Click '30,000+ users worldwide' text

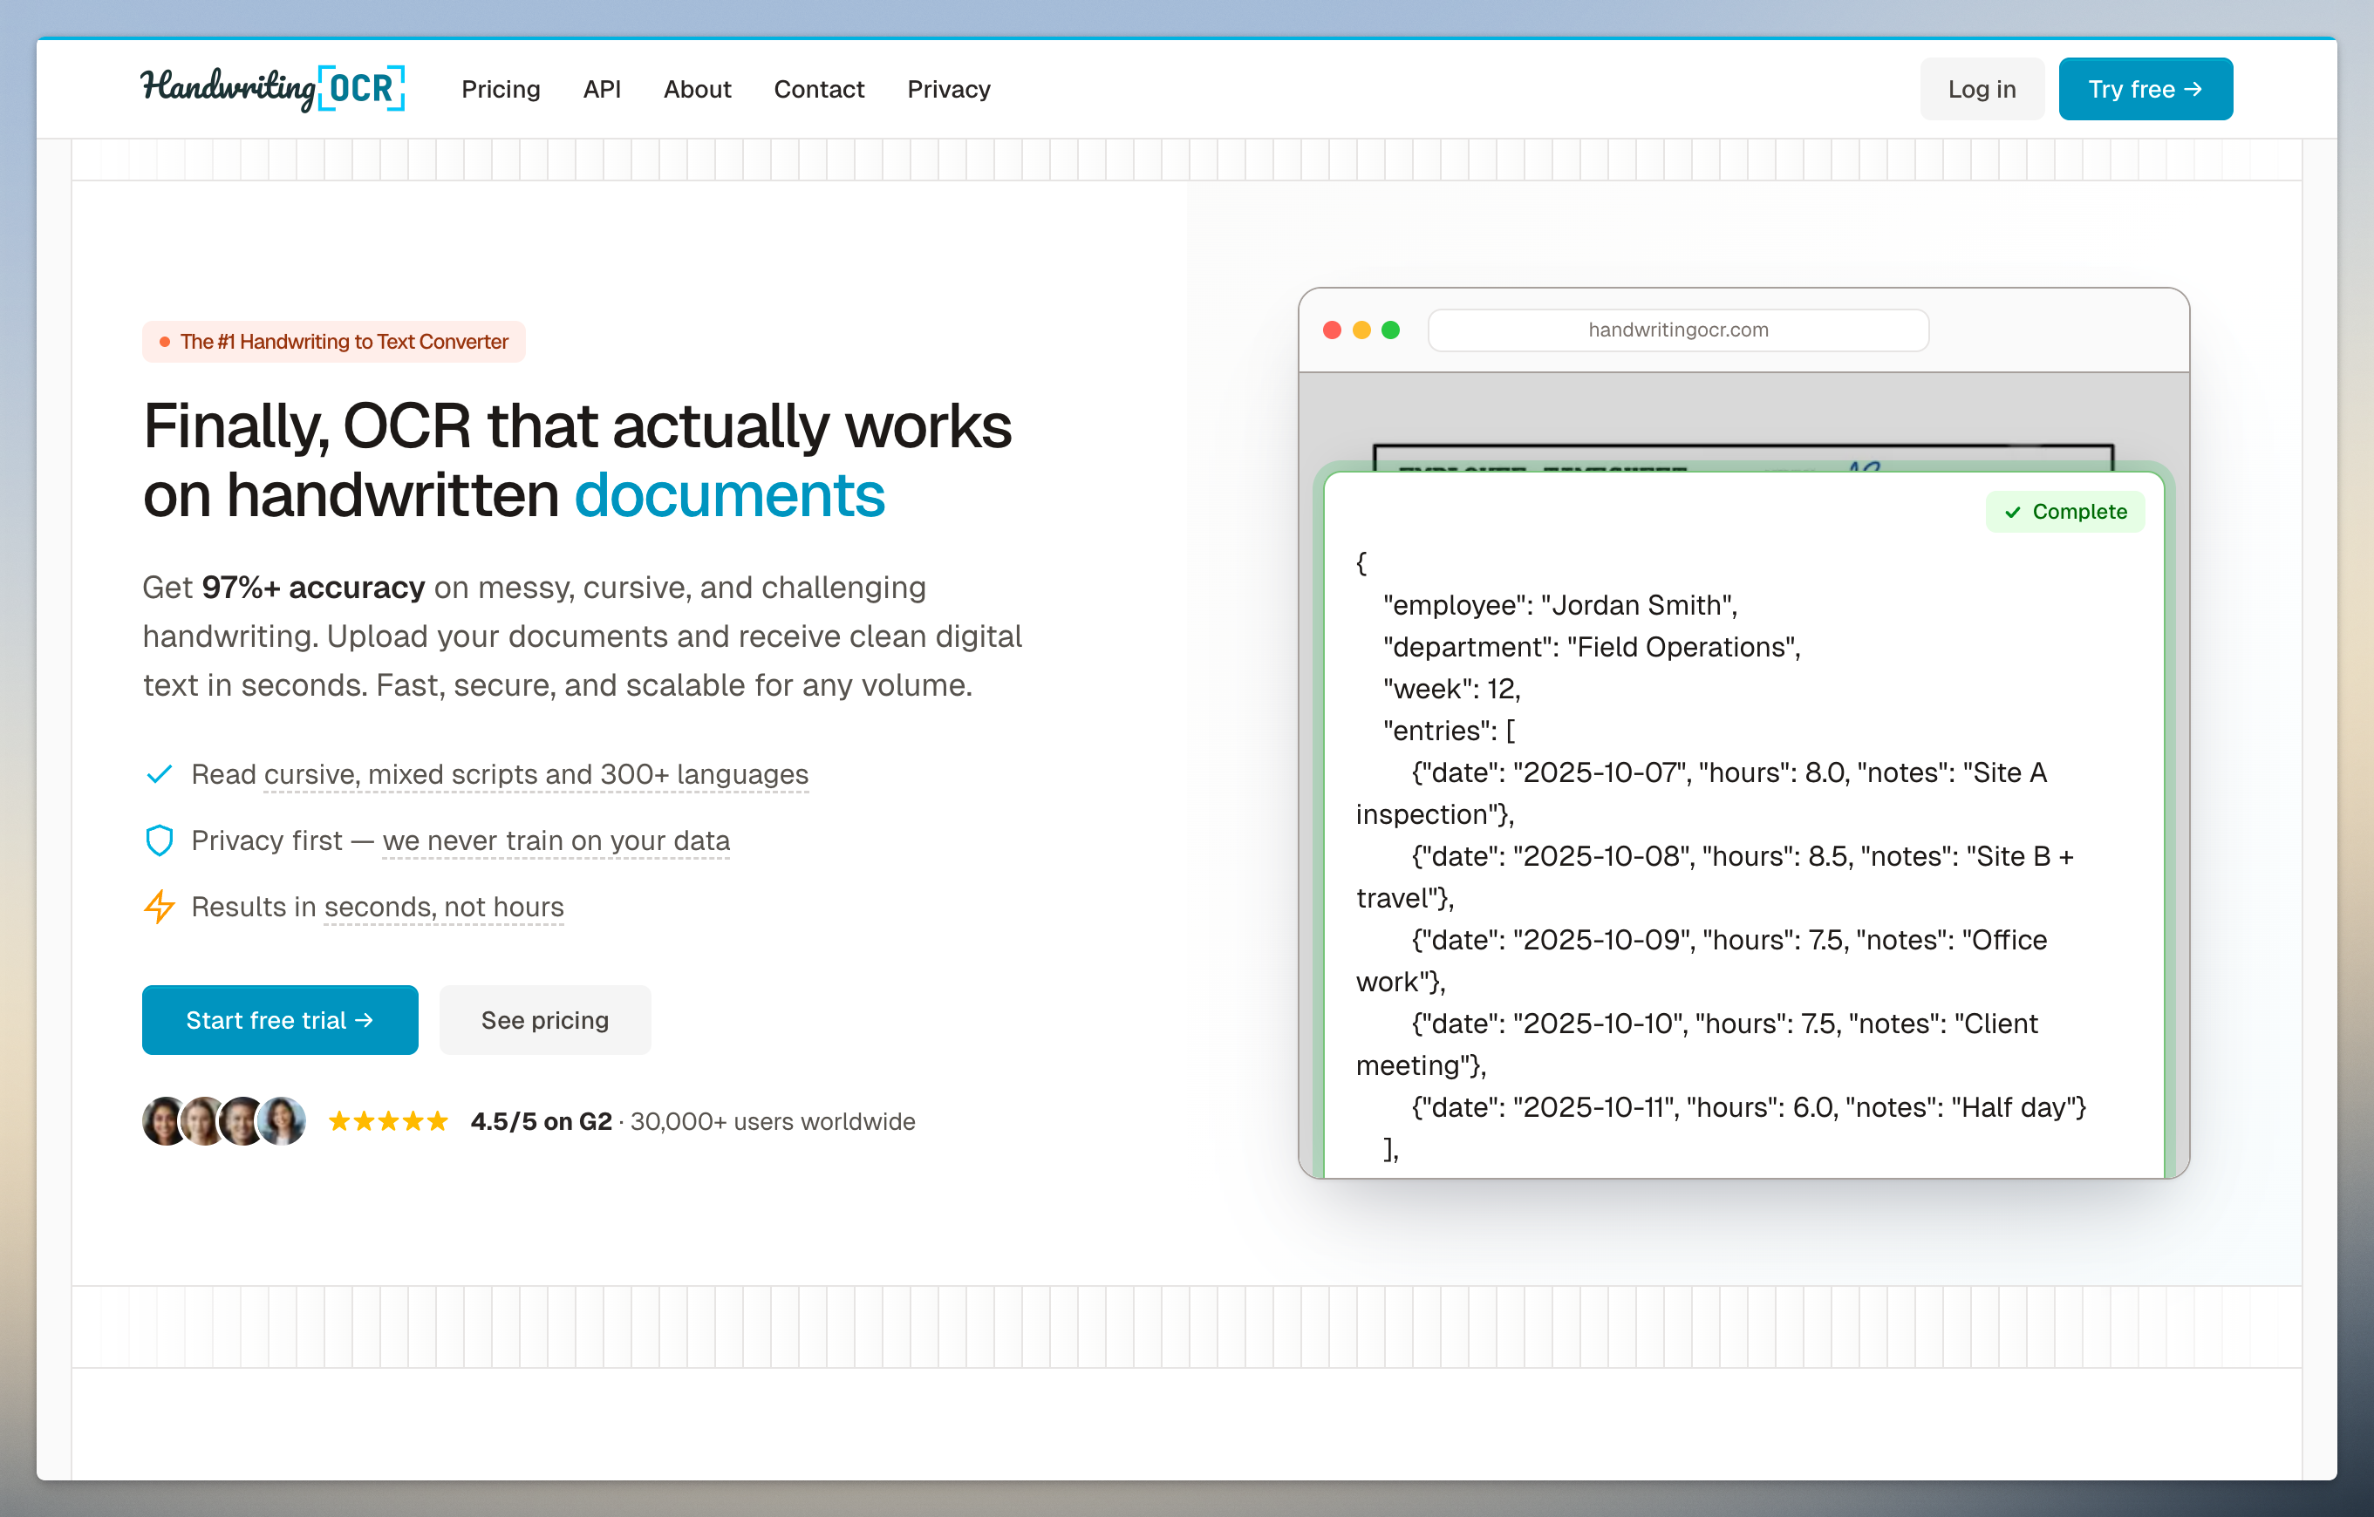pos(773,1122)
